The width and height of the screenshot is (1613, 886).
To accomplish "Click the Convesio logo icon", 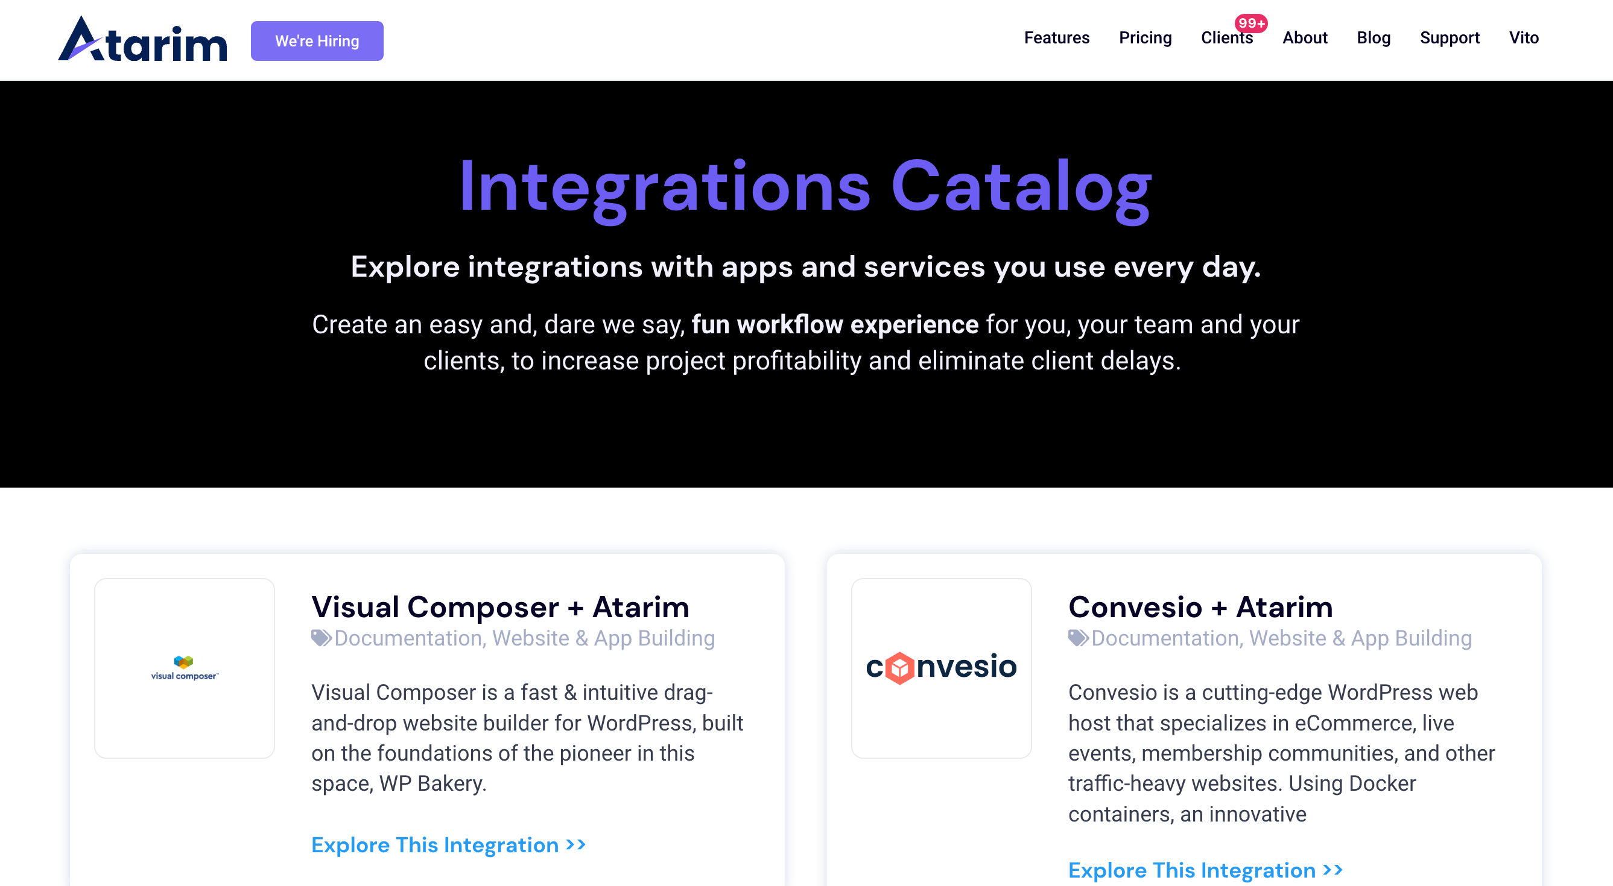I will point(942,667).
